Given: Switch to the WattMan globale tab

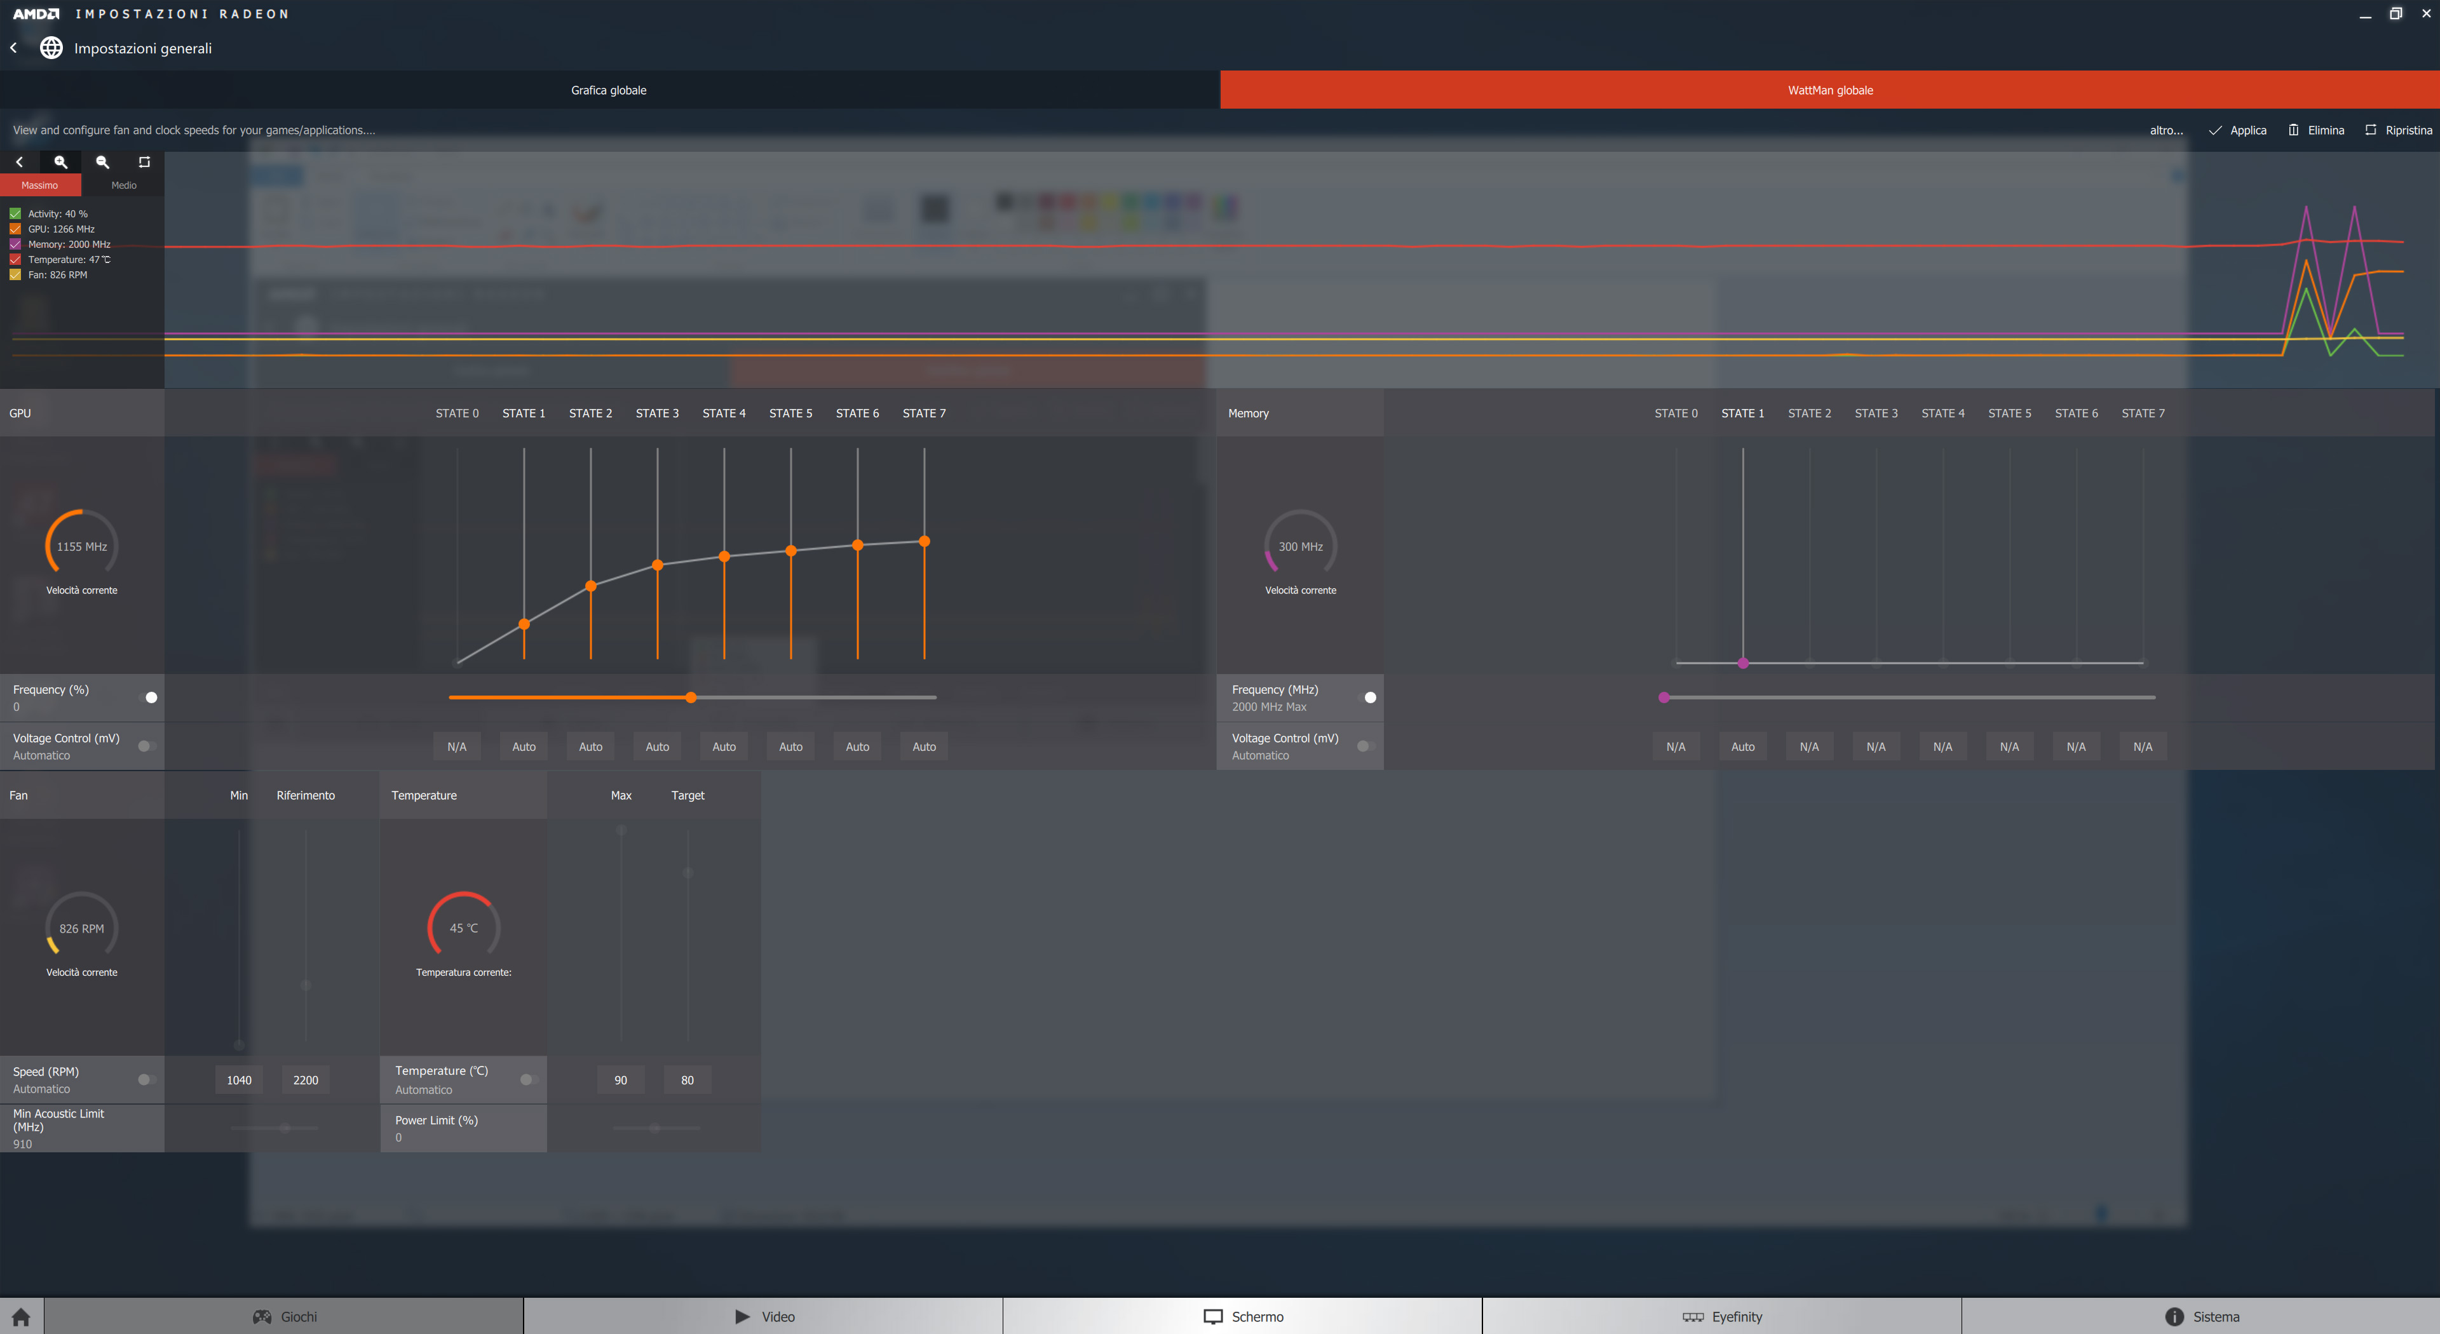Looking at the screenshot, I should (x=1830, y=90).
